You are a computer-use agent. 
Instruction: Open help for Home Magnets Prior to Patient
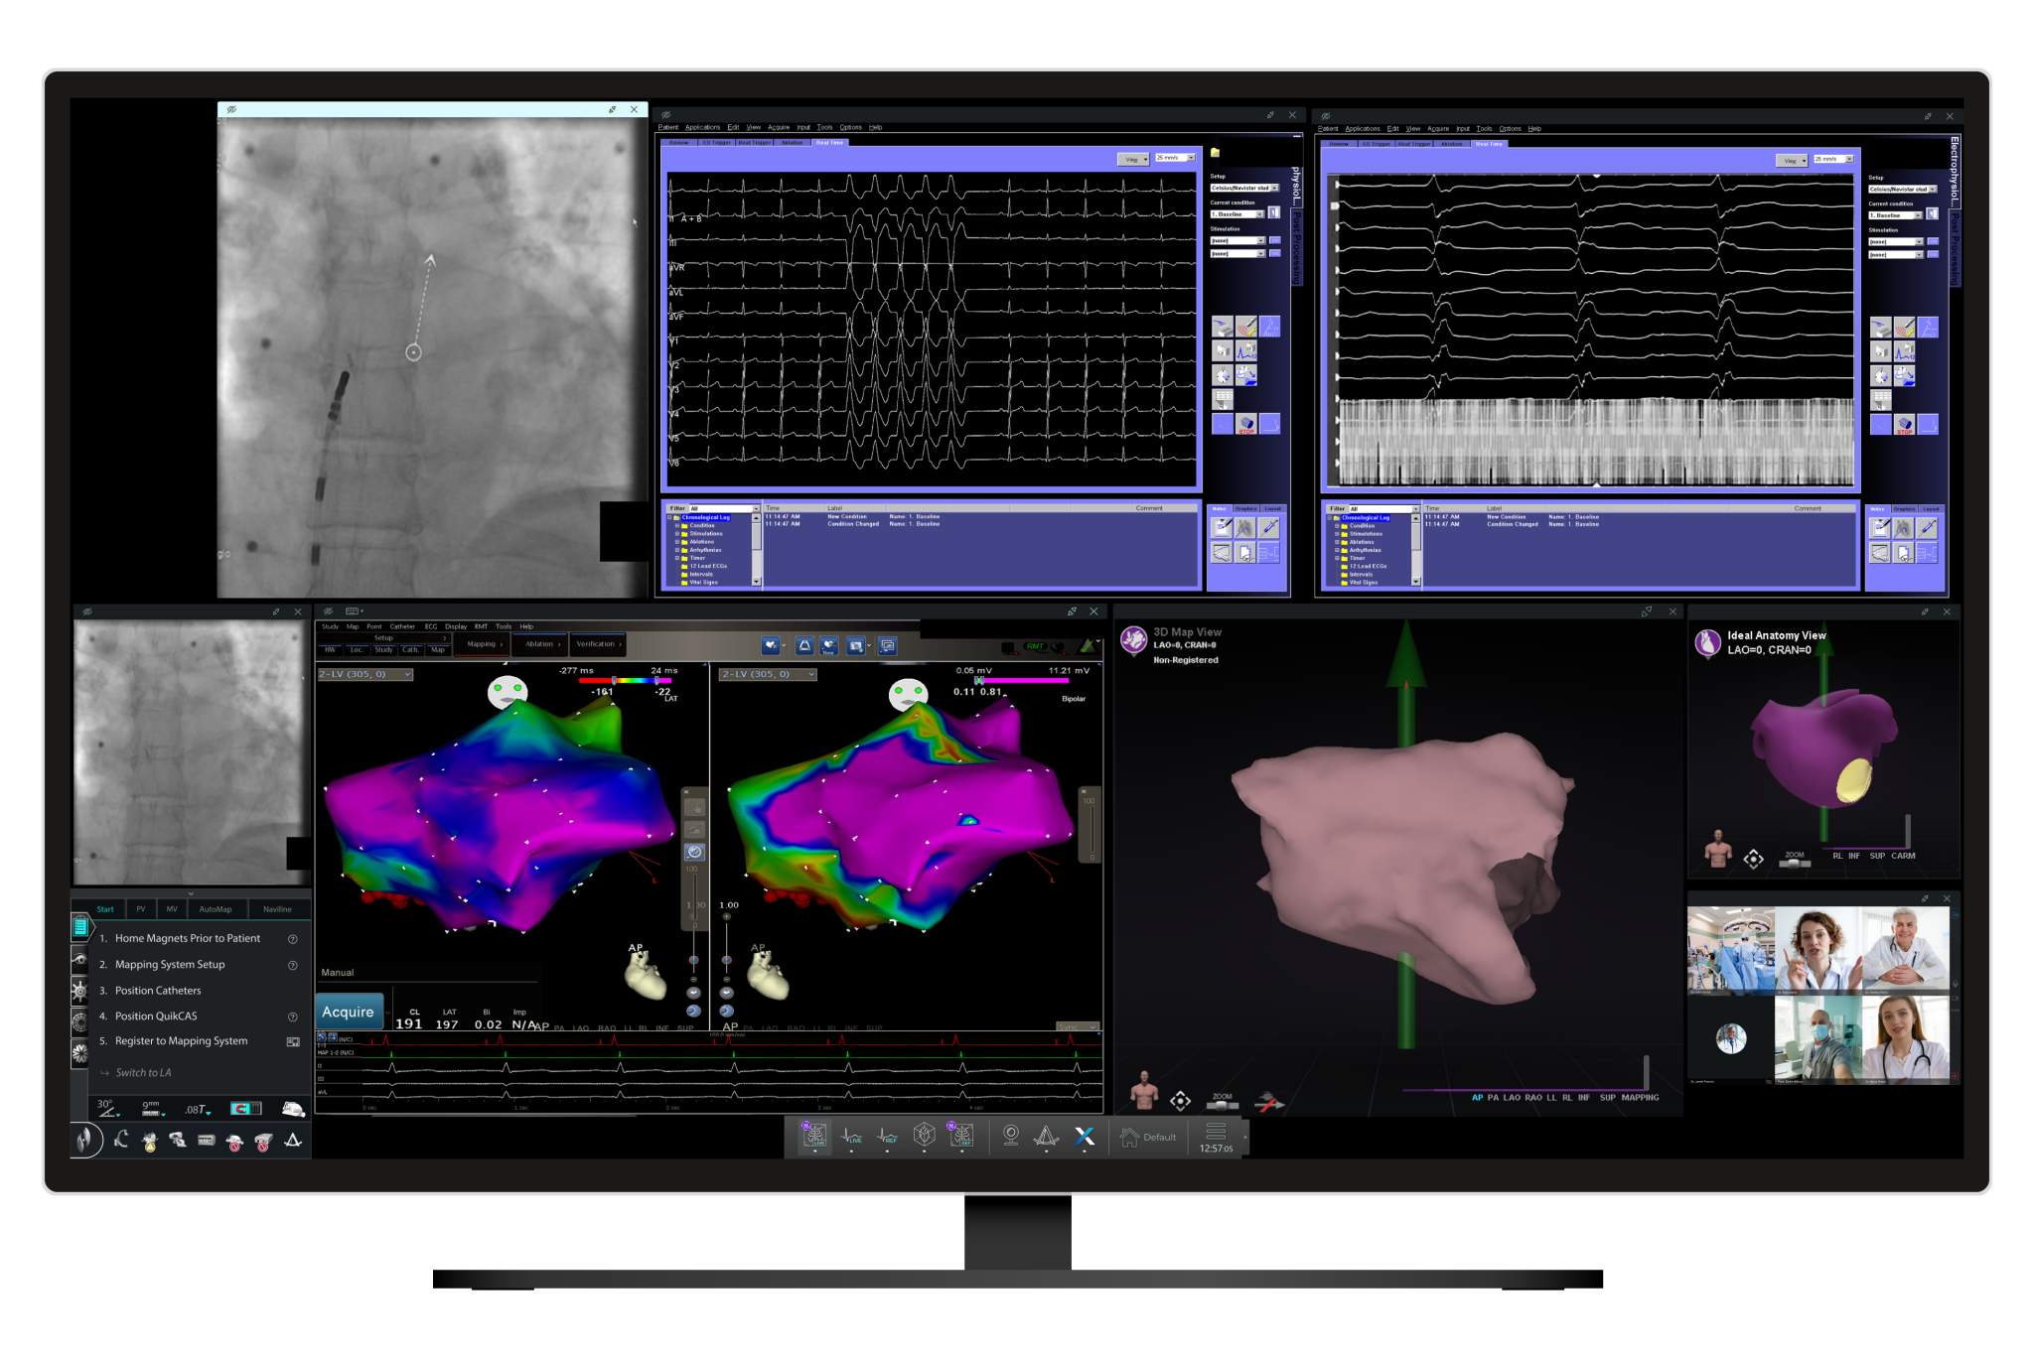[x=293, y=939]
